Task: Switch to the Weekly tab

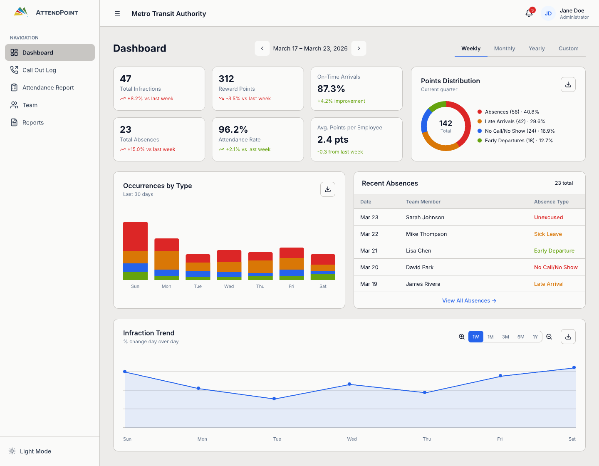Action: click(x=471, y=48)
